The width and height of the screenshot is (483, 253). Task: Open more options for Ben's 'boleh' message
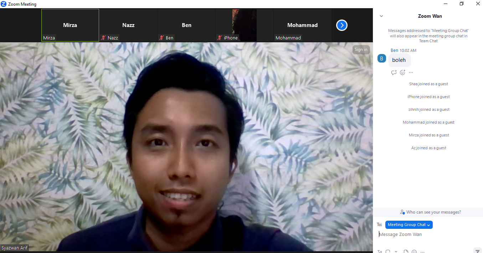[411, 72]
